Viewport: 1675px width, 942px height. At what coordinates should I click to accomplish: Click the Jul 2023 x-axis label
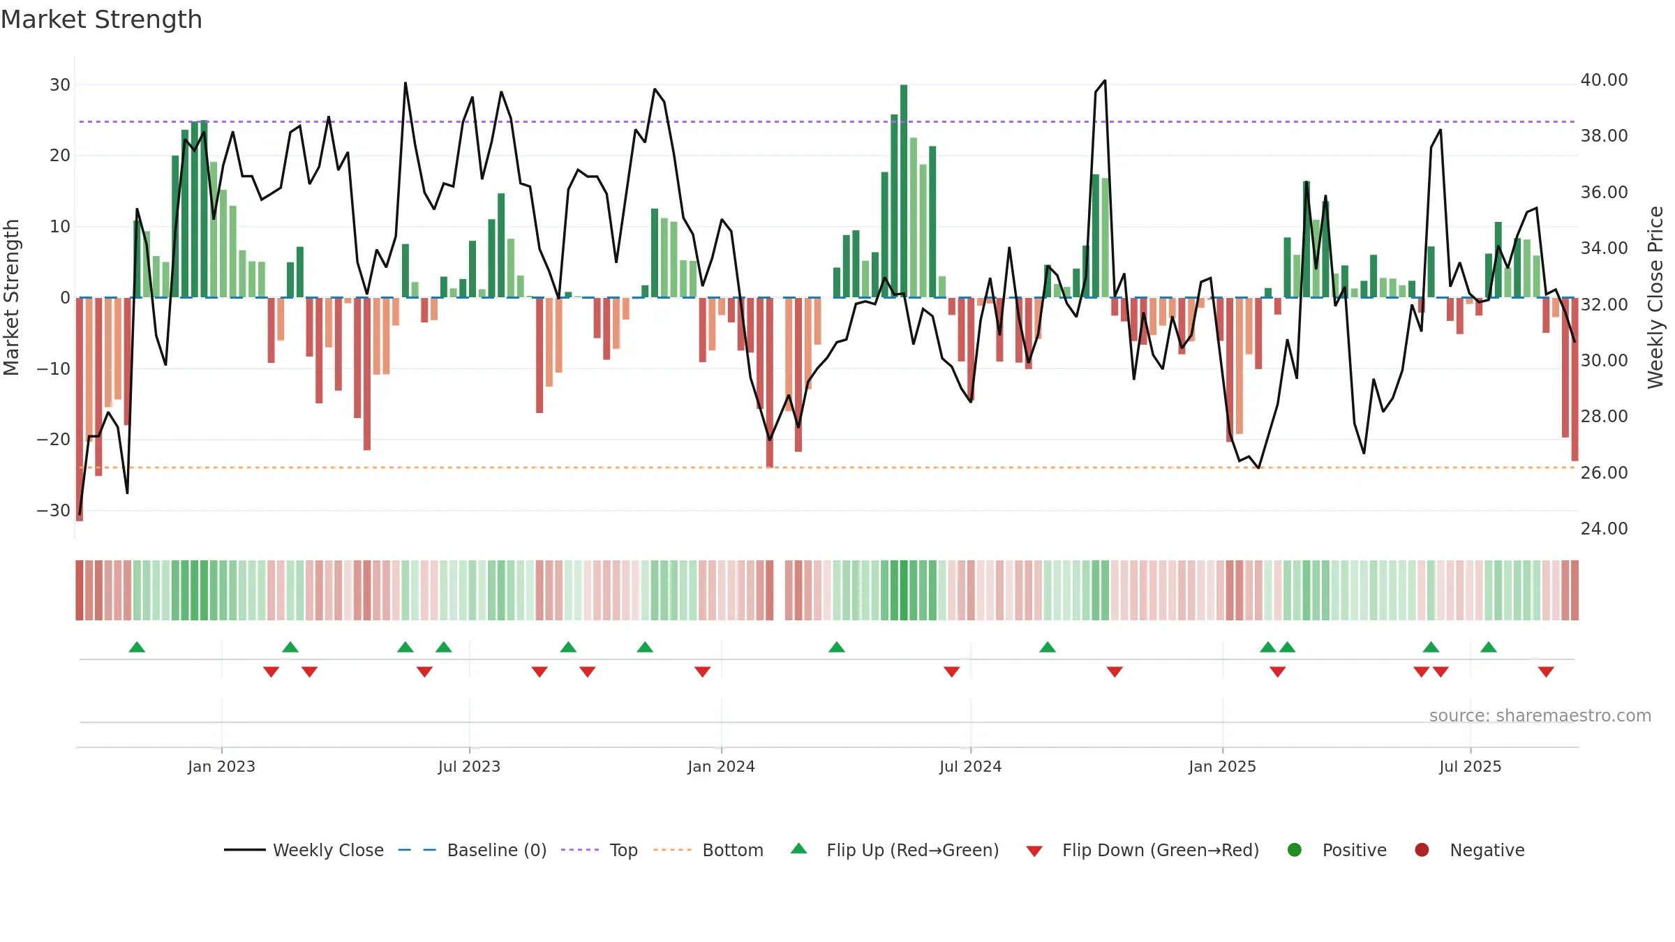[469, 767]
